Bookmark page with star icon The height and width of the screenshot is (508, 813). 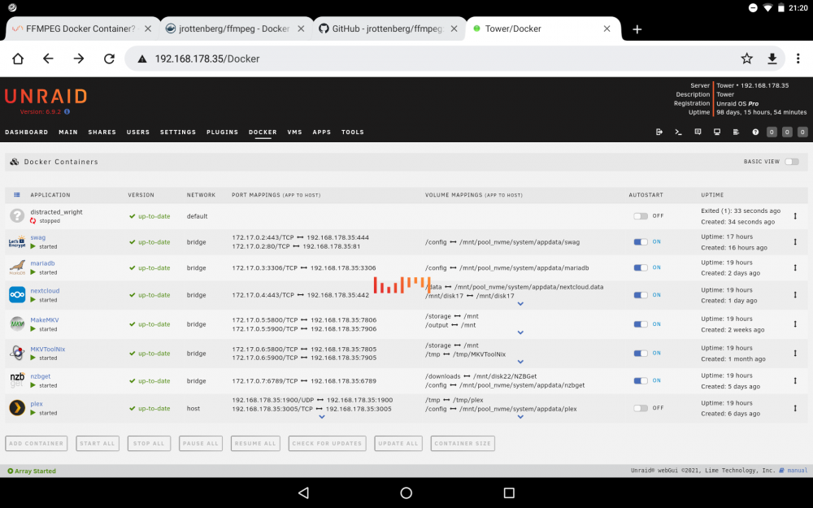coord(746,59)
